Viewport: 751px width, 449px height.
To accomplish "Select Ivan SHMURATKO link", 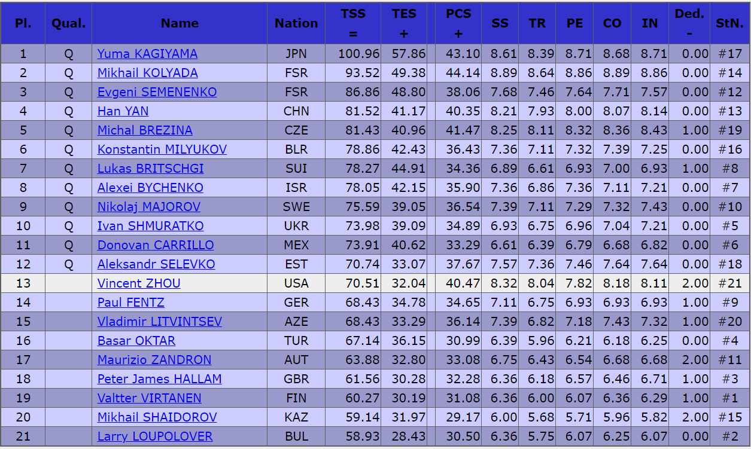I will pos(150,226).
